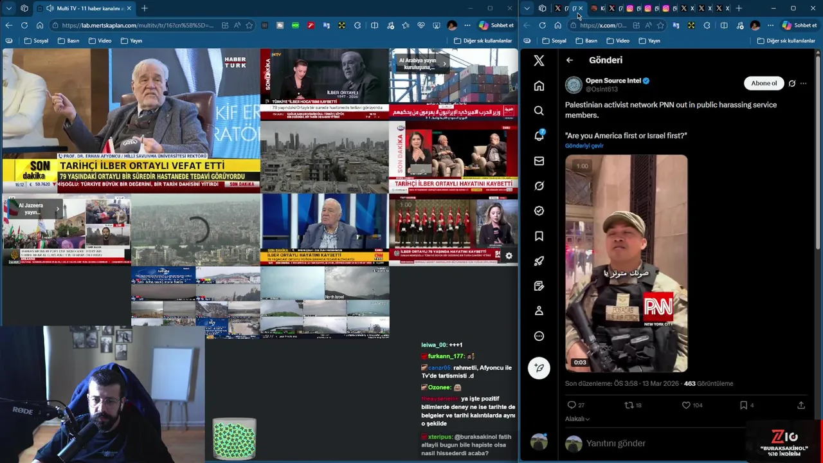Open Open Source Intel profile name
This screenshot has height=463, width=823.
[x=613, y=80]
